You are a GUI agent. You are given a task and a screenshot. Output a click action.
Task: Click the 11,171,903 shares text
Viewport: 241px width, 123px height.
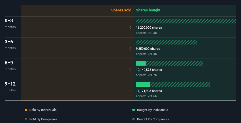[x=149, y=91]
